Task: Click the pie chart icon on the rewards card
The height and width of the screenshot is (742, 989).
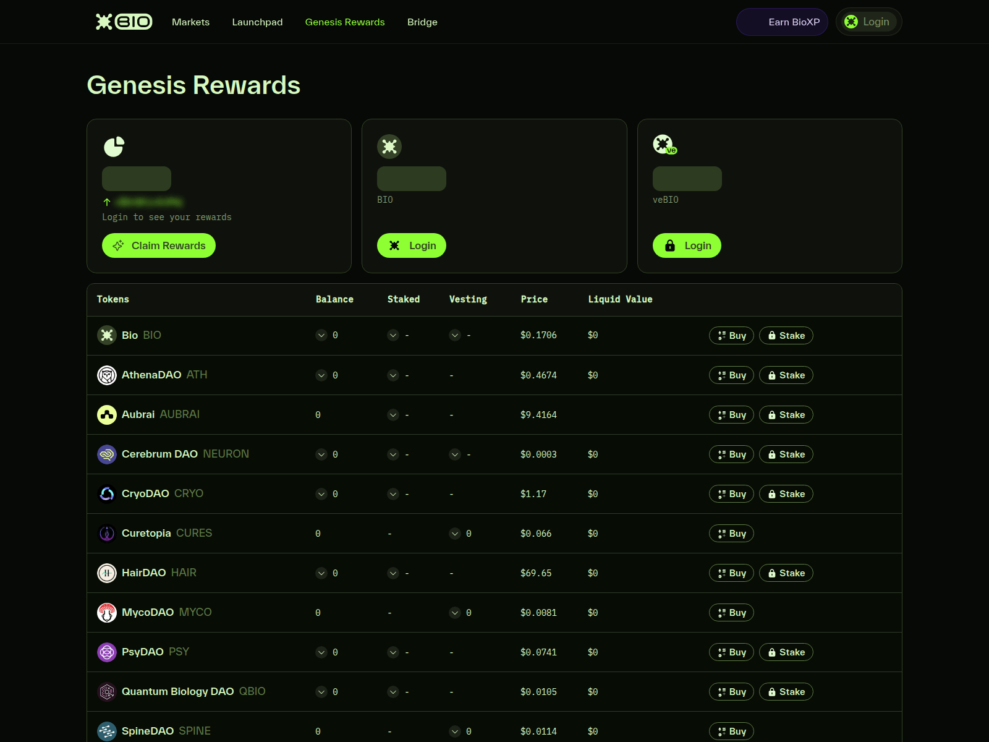Action: point(113,147)
